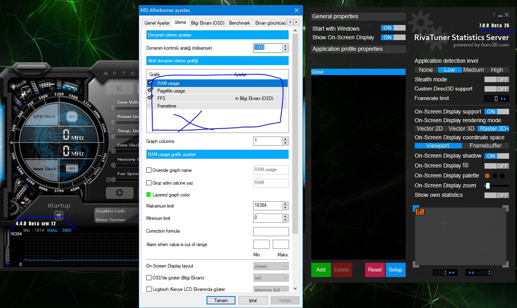Pick the green Layered graph color swatch

[149, 195]
